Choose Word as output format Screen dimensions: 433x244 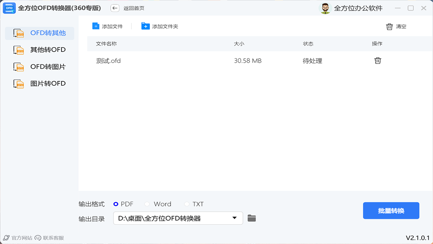click(147, 204)
